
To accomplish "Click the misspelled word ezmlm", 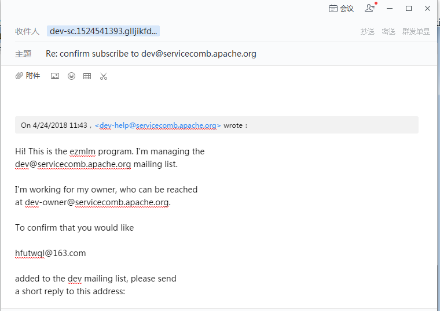I will coord(83,151).
